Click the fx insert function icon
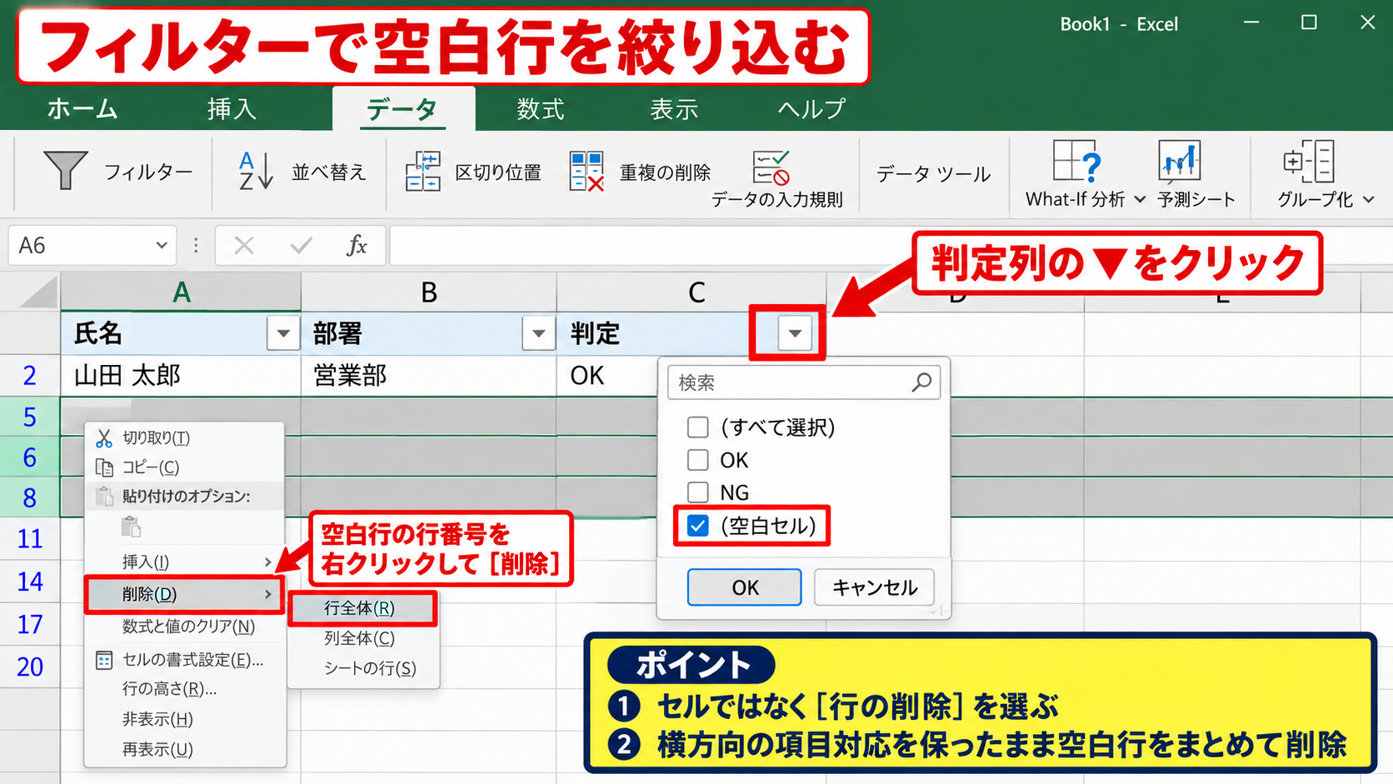The image size is (1393, 784). click(357, 245)
